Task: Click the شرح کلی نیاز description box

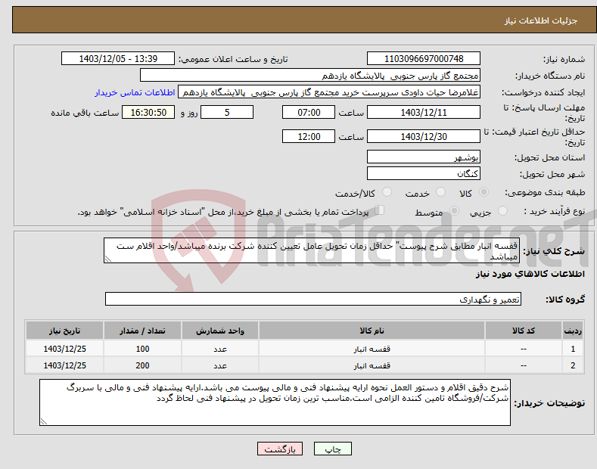Action: tap(312, 250)
